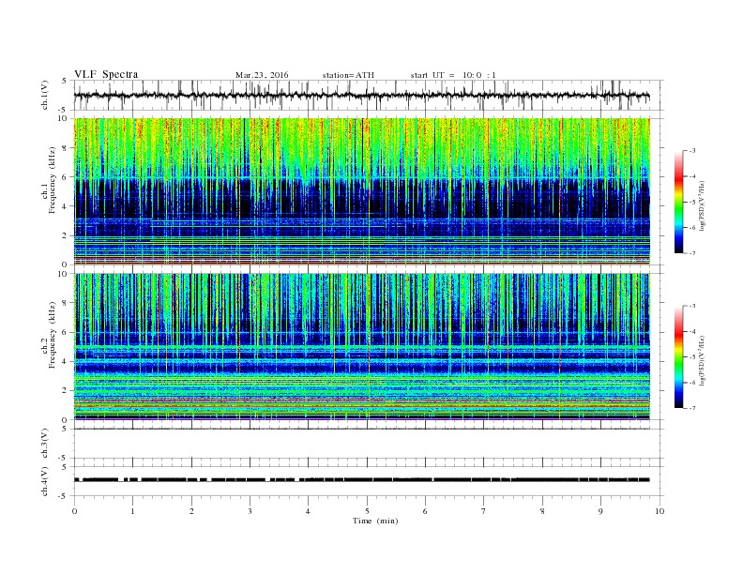
Task: Click time axis tick label "7"
Action: tap(484, 511)
